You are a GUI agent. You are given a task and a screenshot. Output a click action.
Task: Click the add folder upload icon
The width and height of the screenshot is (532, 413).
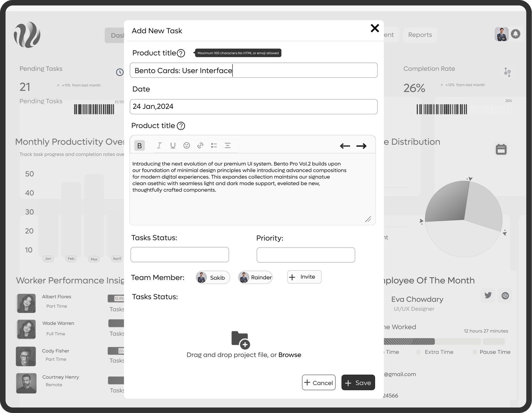(240, 340)
